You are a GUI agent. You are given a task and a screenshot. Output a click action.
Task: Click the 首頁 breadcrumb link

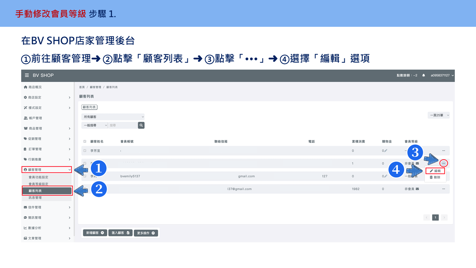[x=81, y=87]
